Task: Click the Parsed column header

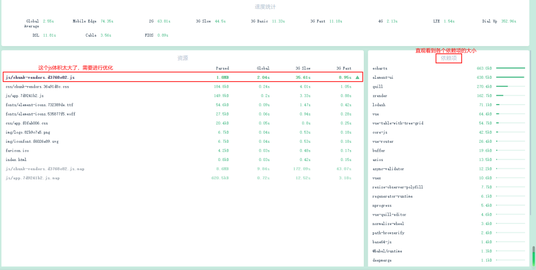Action: (x=222, y=68)
